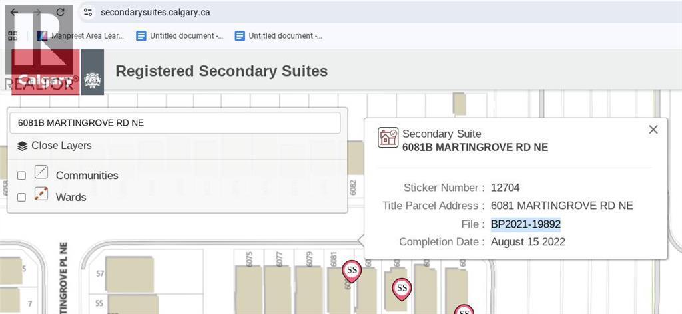The image size is (682, 314).
Task: Click the browser back arrow
Action: (x=14, y=12)
